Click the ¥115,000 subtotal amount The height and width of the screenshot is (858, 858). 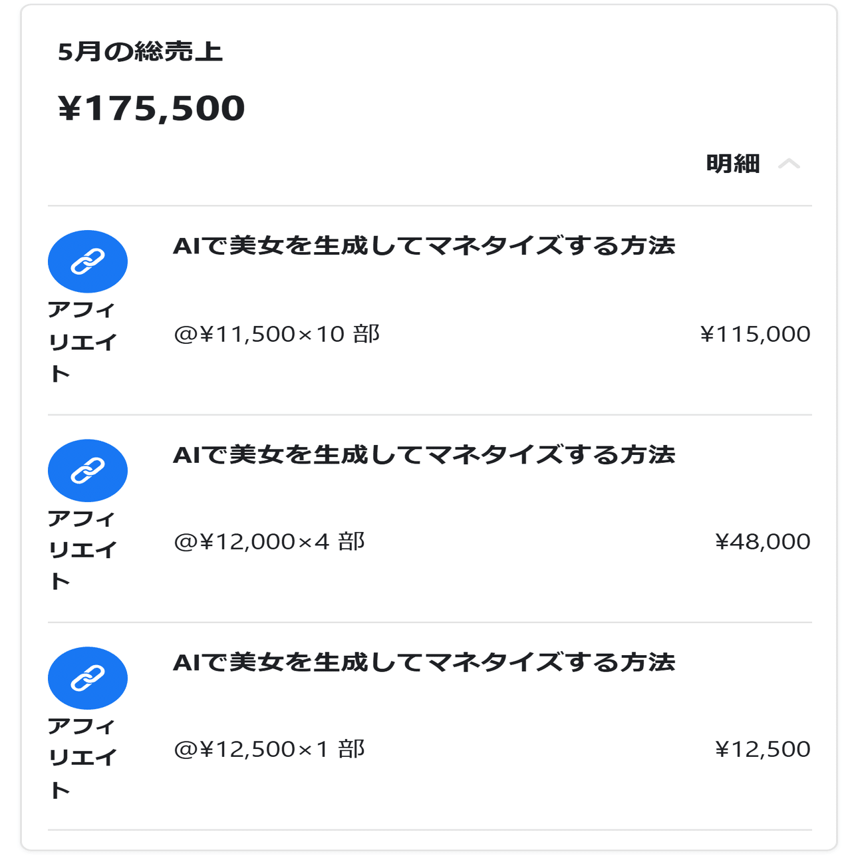755,334
